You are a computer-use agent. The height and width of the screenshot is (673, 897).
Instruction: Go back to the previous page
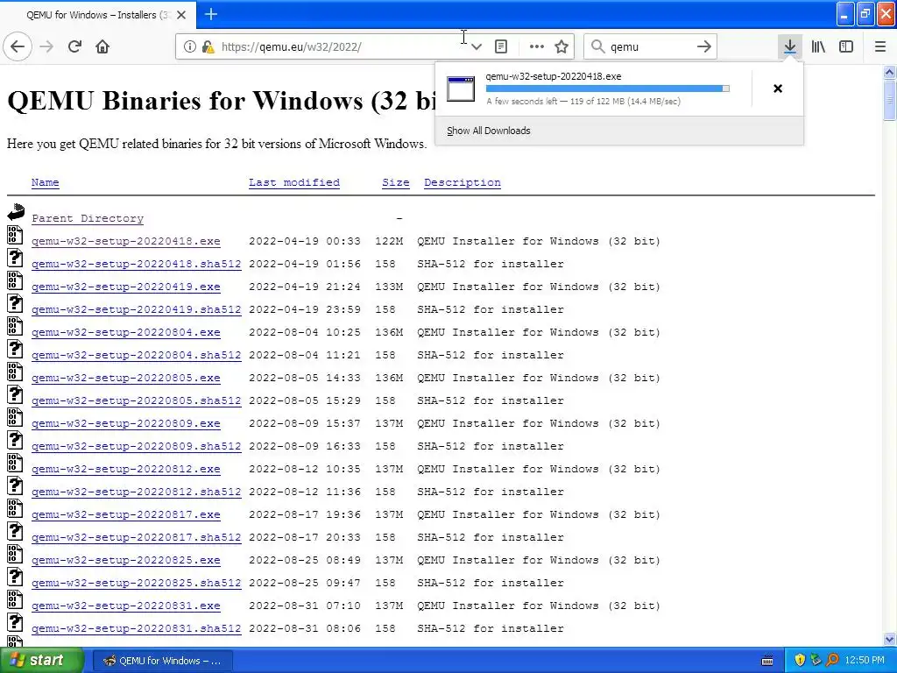click(18, 46)
